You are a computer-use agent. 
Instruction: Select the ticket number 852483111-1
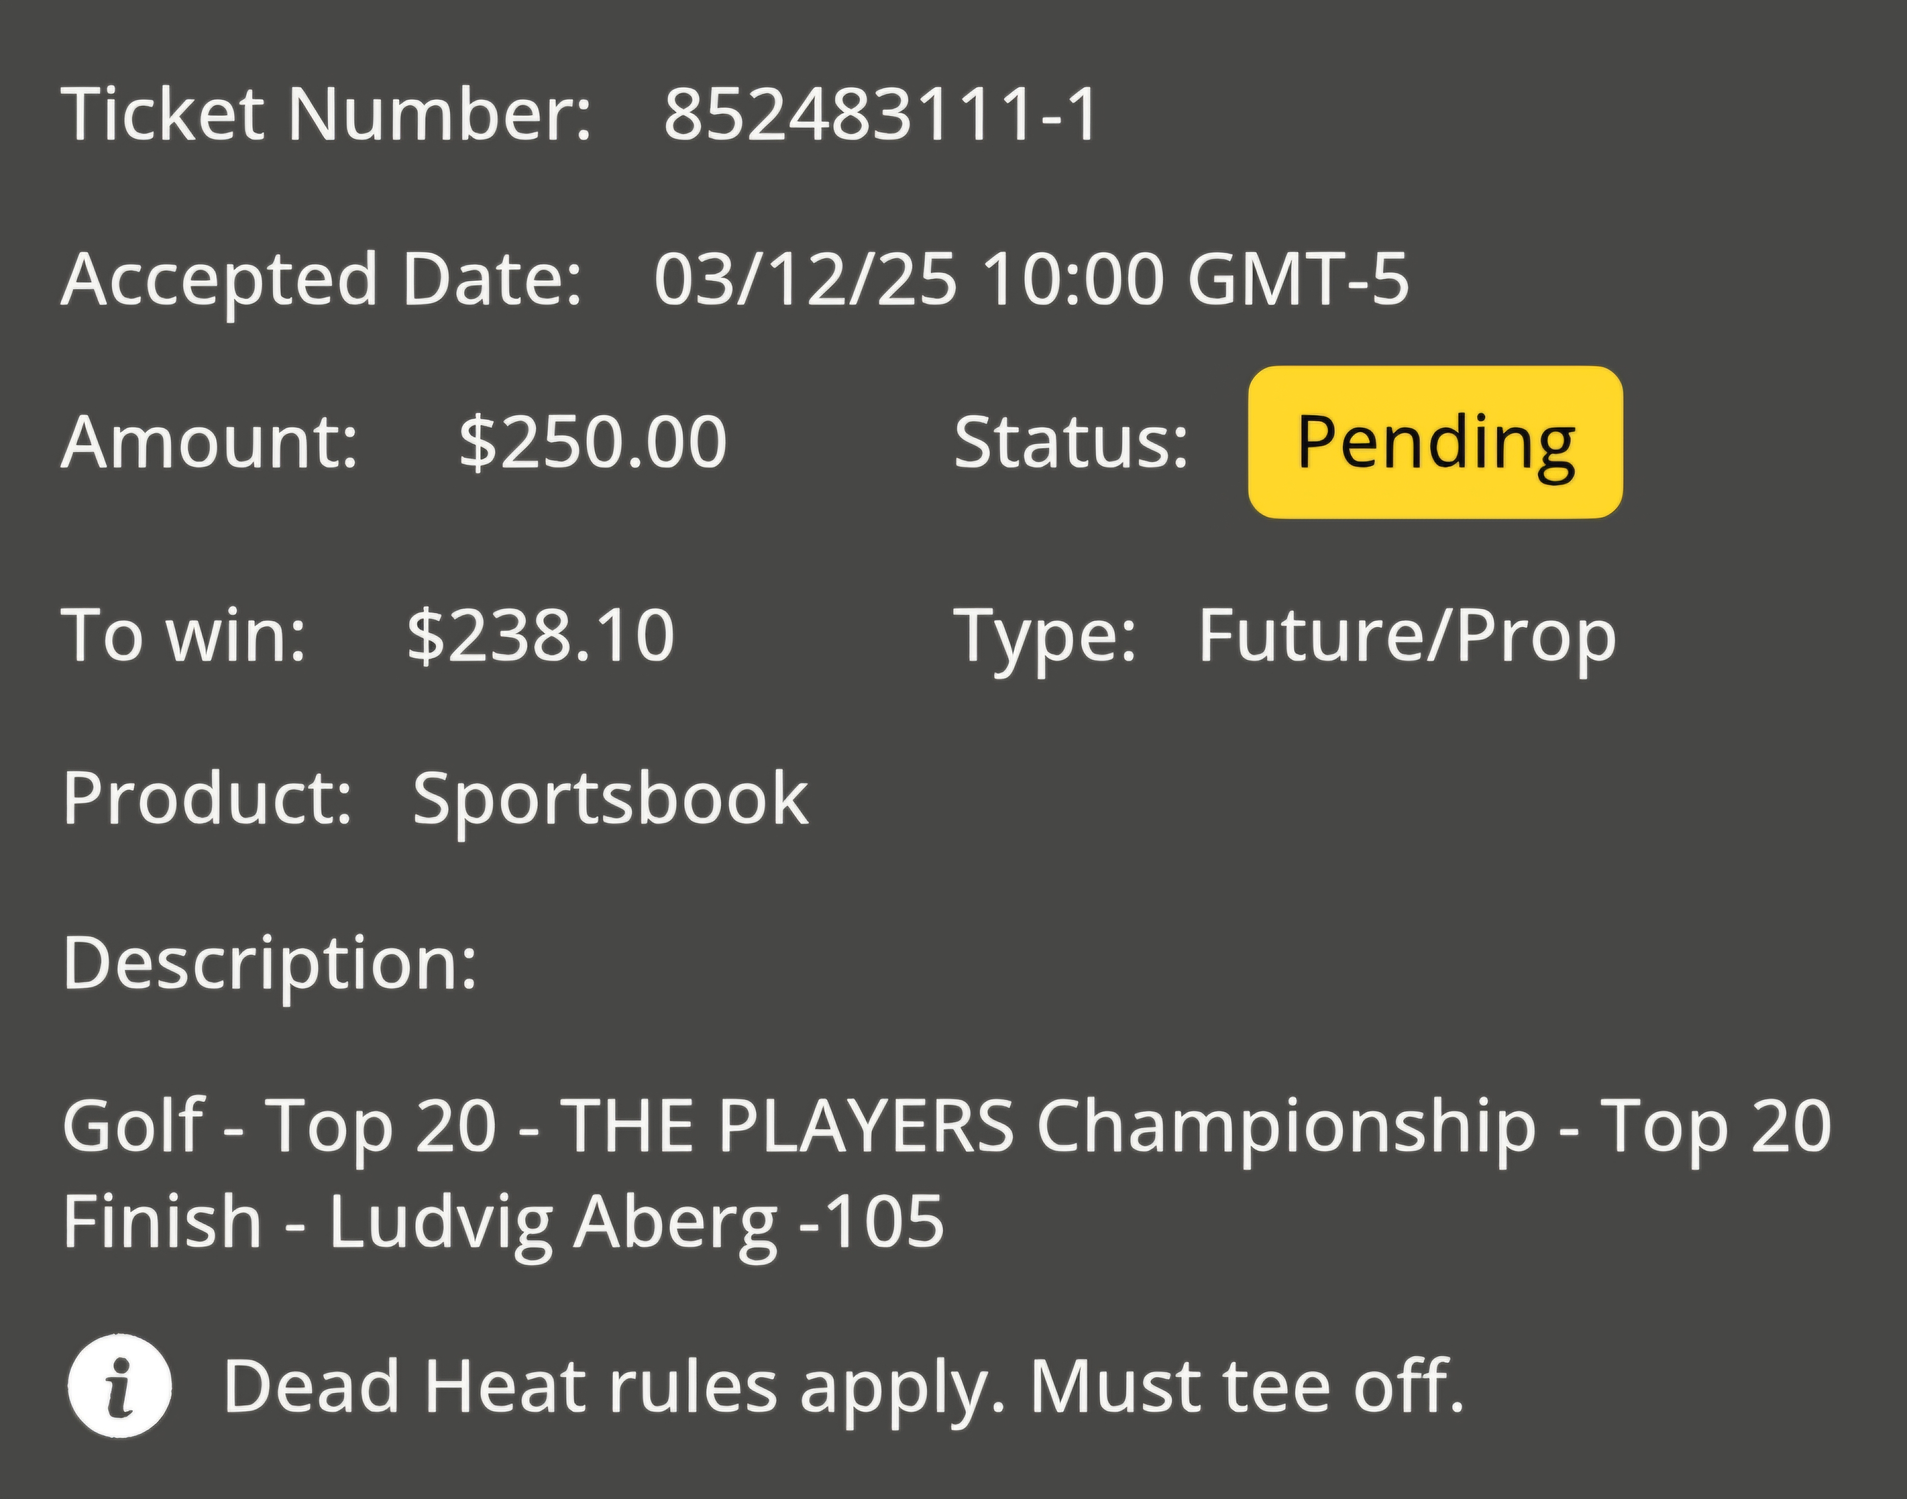tap(881, 114)
